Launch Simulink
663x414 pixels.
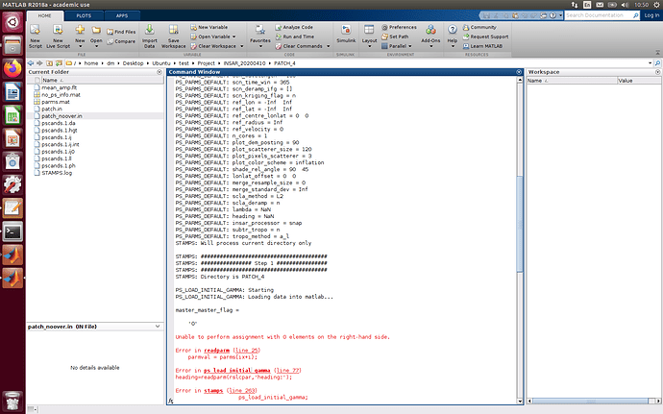pyautogui.click(x=346, y=34)
